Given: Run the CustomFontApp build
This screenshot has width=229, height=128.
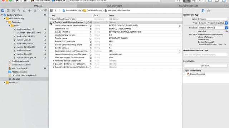Looking at the screenshot, I should (x=17, y=1).
